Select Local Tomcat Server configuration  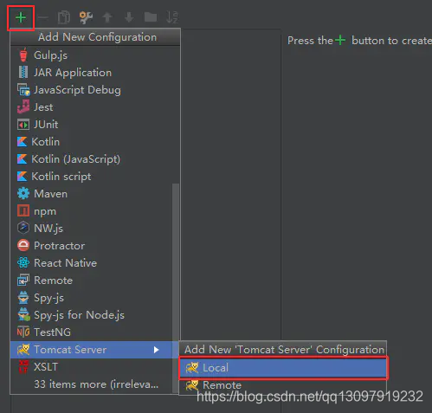(x=283, y=367)
